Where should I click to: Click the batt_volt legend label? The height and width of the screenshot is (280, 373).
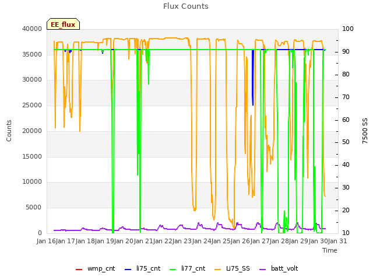coord(284,268)
